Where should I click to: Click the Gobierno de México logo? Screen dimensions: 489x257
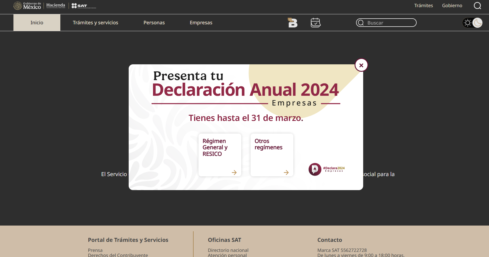point(27,6)
